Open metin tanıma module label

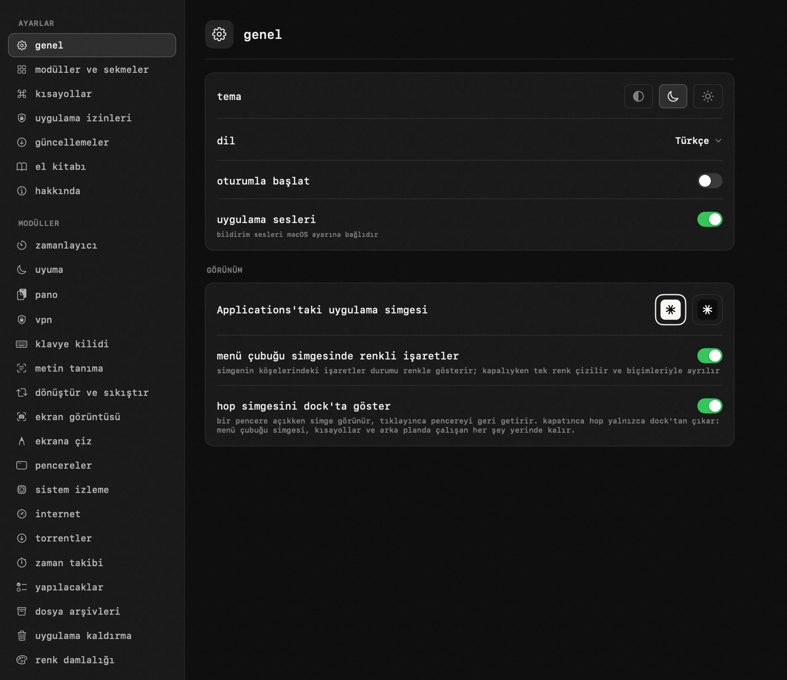(x=69, y=368)
